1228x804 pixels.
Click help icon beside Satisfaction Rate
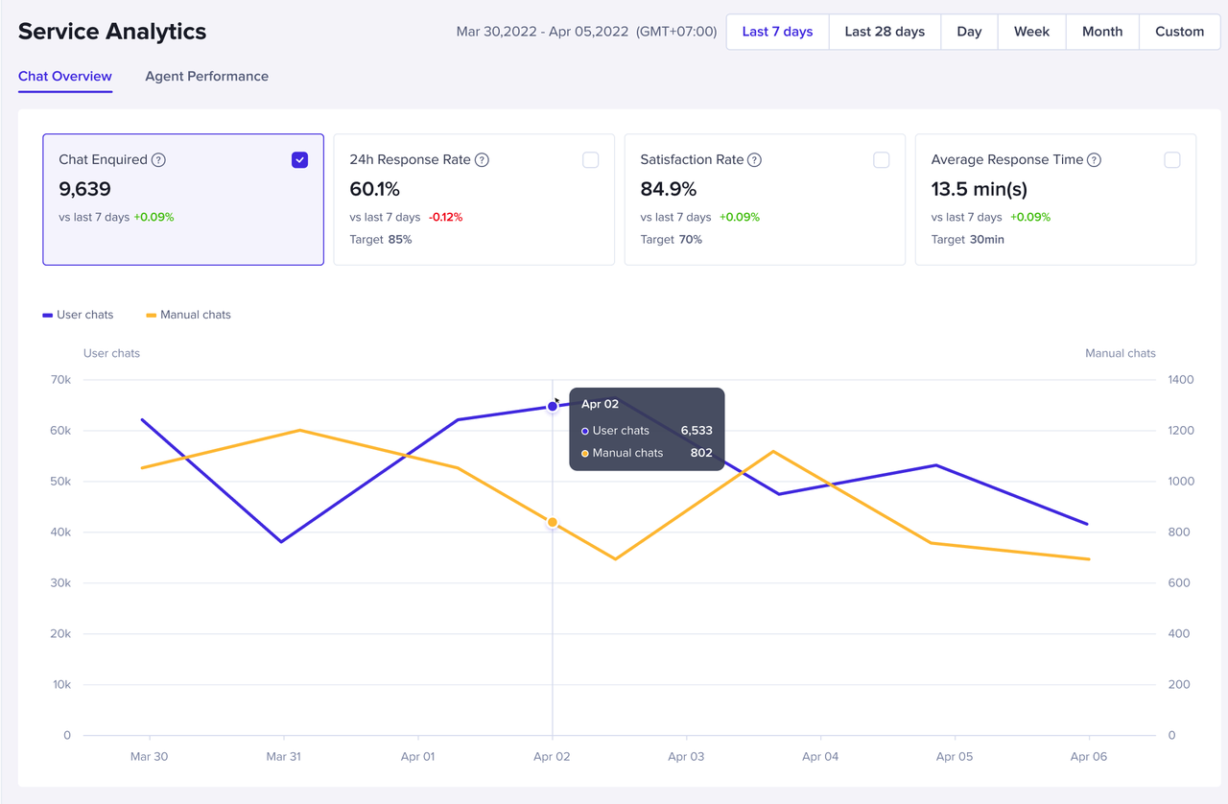click(x=754, y=160)
